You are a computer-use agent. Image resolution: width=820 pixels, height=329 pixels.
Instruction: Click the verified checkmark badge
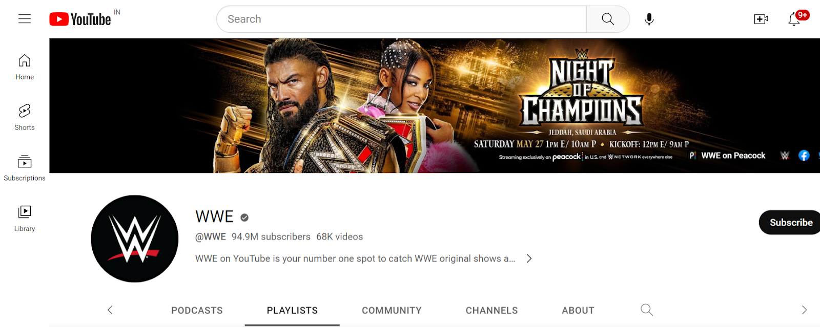[244, 217]
